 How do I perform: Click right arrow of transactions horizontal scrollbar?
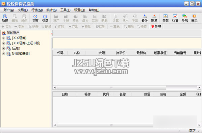(199, 125)
